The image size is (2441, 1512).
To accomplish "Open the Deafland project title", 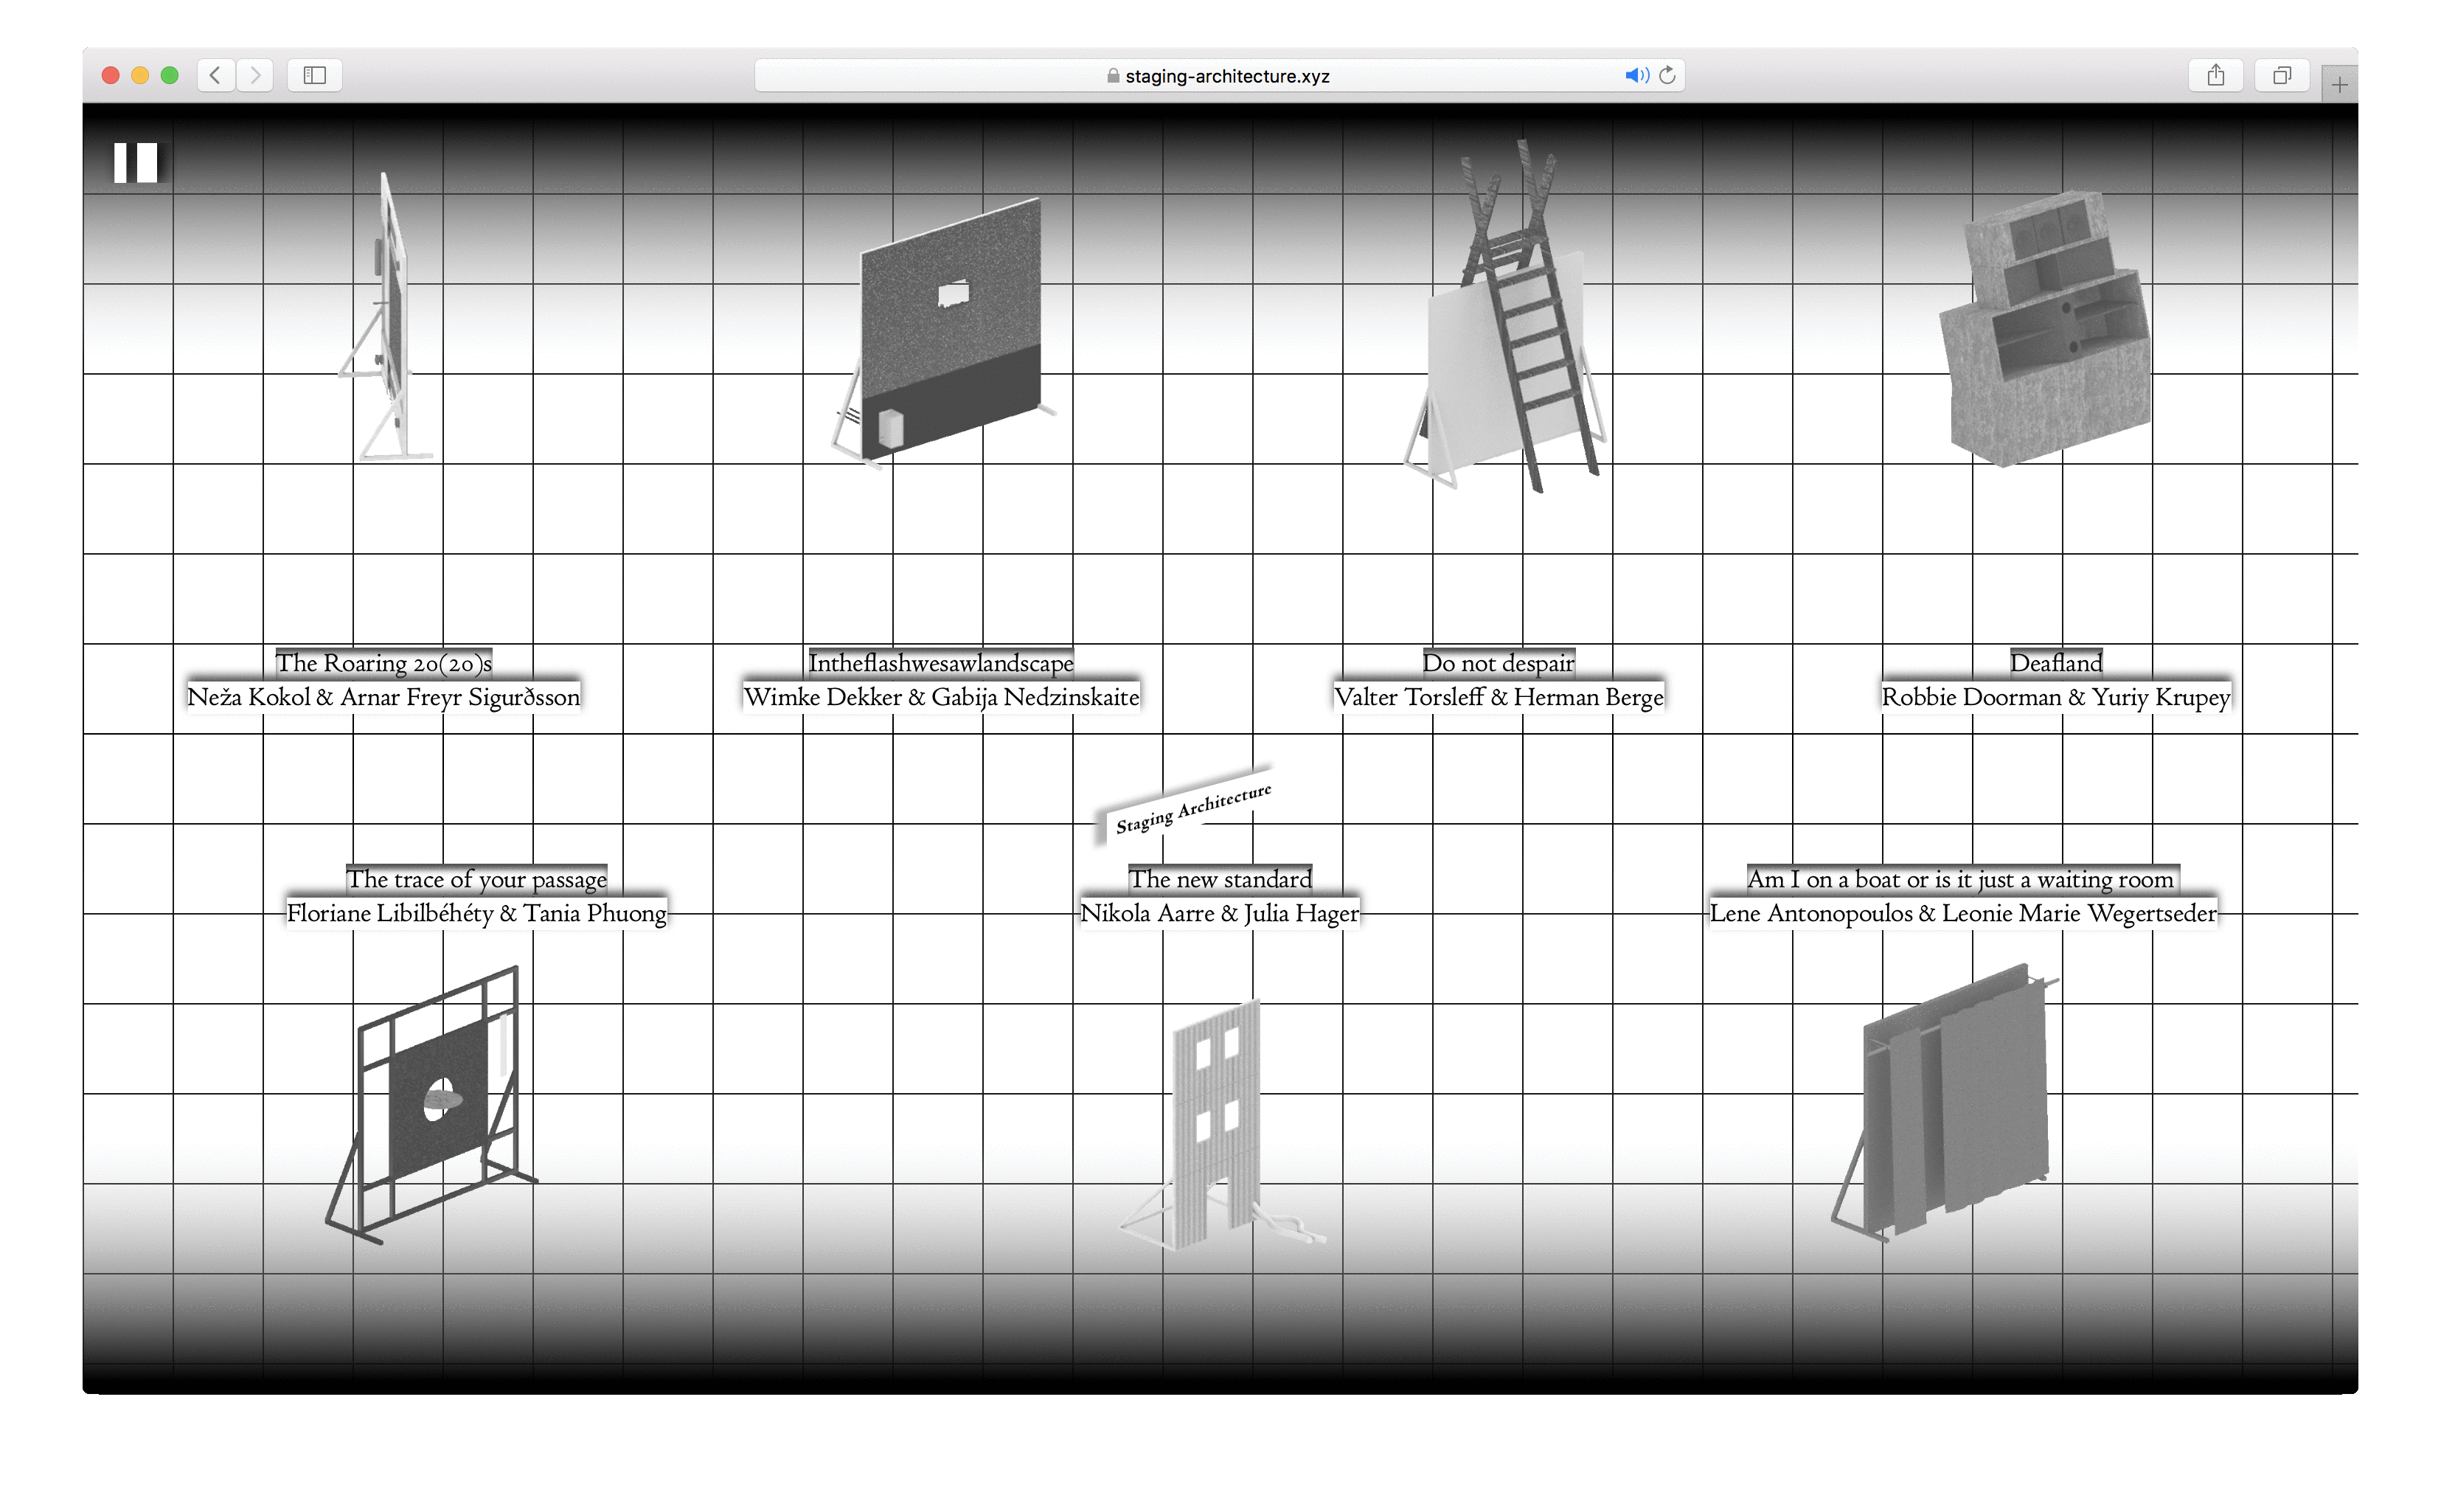I will [x=2056, y=663].
